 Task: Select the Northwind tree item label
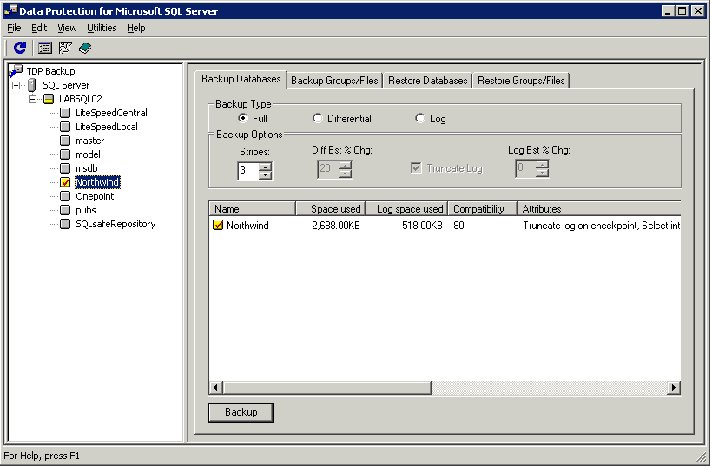97,182
